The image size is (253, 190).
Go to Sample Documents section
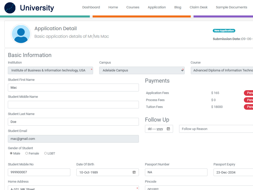coord(231,7)
